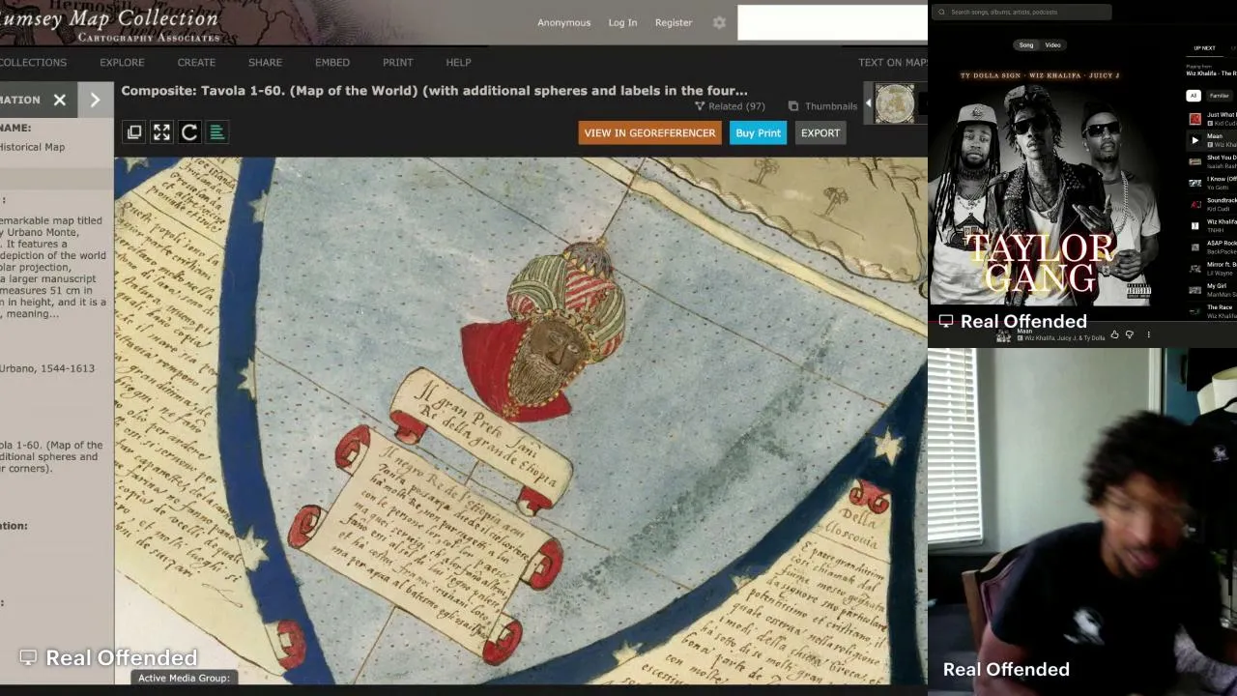Play the My Girl queue thumbnail
Screen dimensions: 1237x696
coord(1195,289)
